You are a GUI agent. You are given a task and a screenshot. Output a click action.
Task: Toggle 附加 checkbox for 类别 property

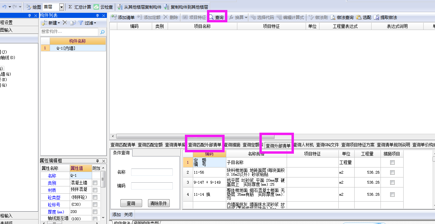pyautogui.click(x=95, y=183)
